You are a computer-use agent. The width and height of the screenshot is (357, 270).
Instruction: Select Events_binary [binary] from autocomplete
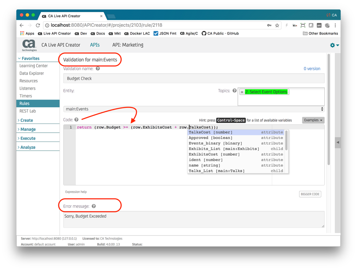click(236, 143)
